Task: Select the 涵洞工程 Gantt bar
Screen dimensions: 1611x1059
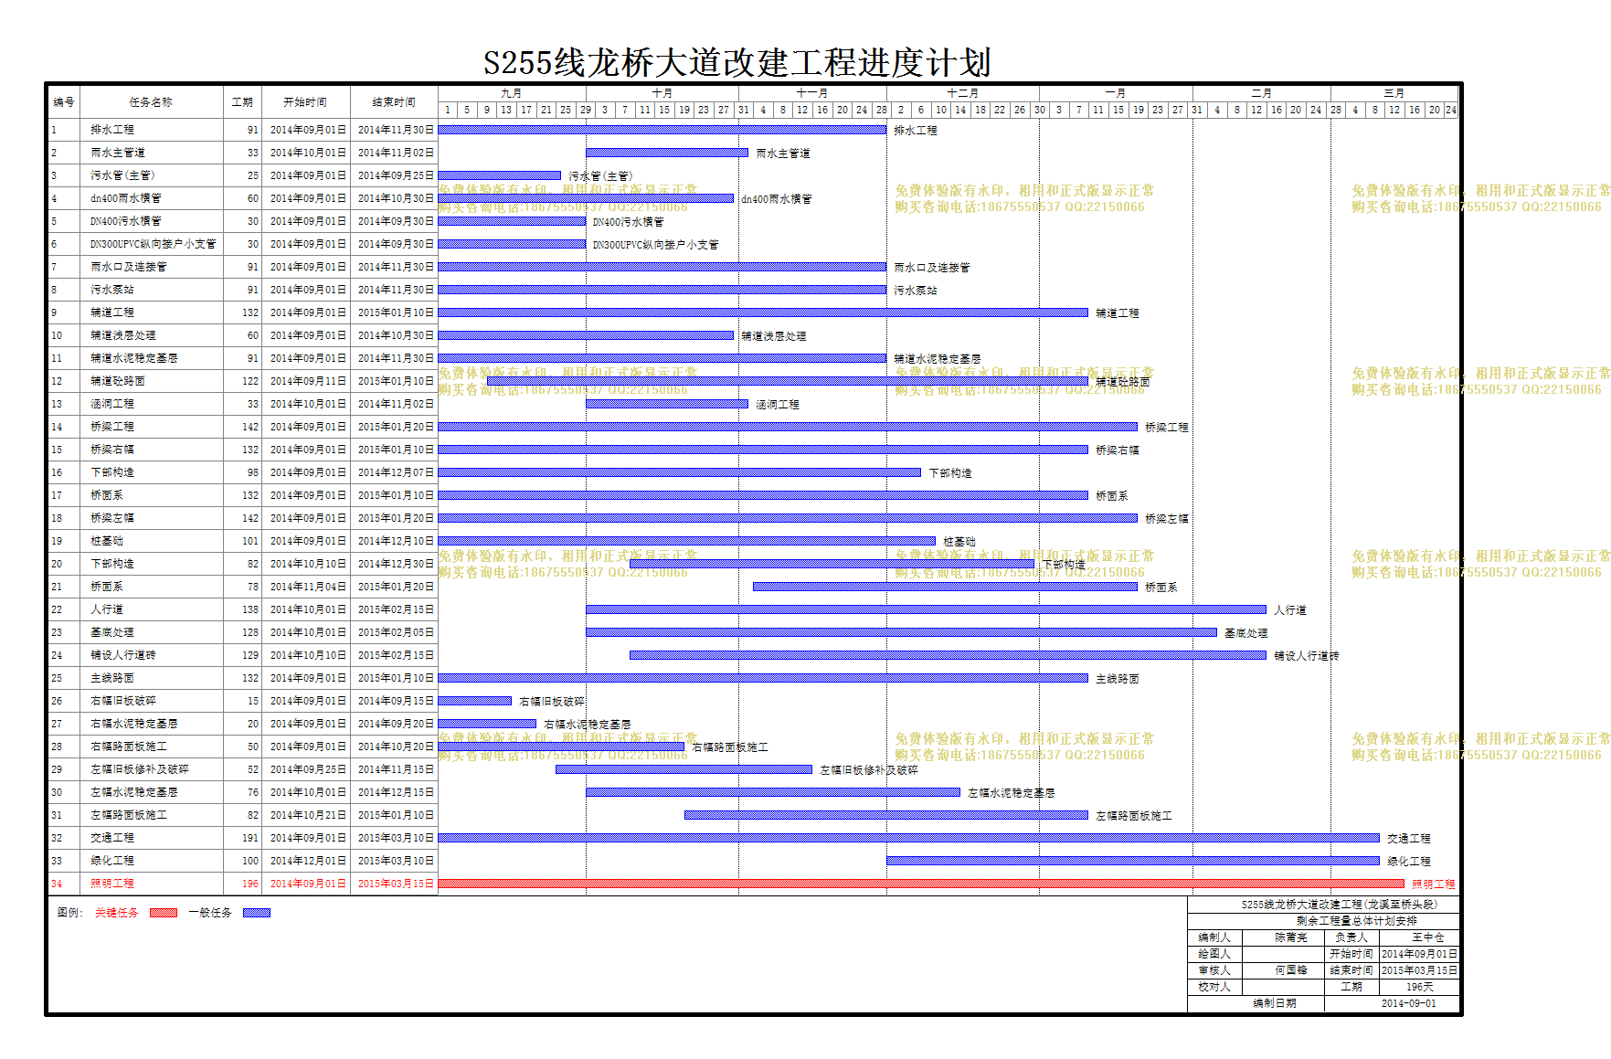Action: click(667, 404)
